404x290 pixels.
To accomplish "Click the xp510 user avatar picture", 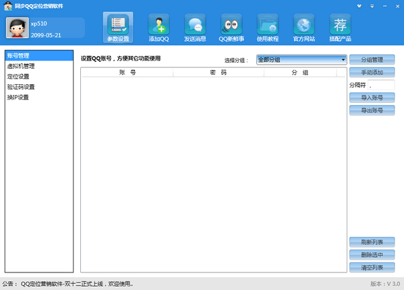I will [18, 28].
